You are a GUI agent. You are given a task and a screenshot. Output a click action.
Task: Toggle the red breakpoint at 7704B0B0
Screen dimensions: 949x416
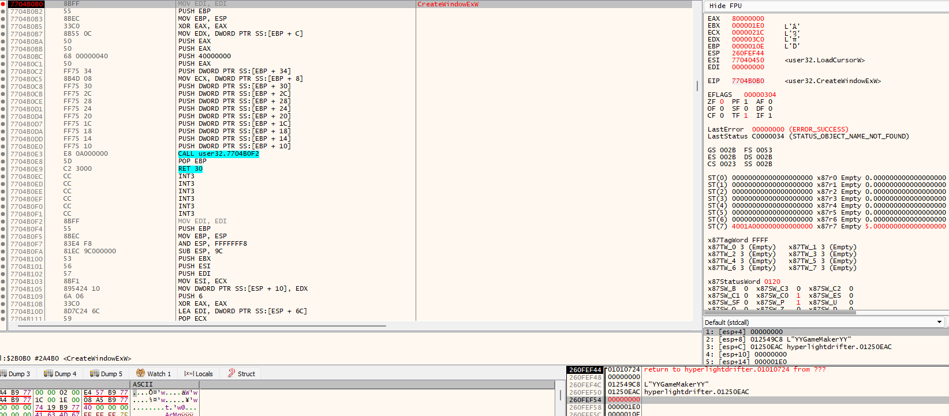(3, 4)
